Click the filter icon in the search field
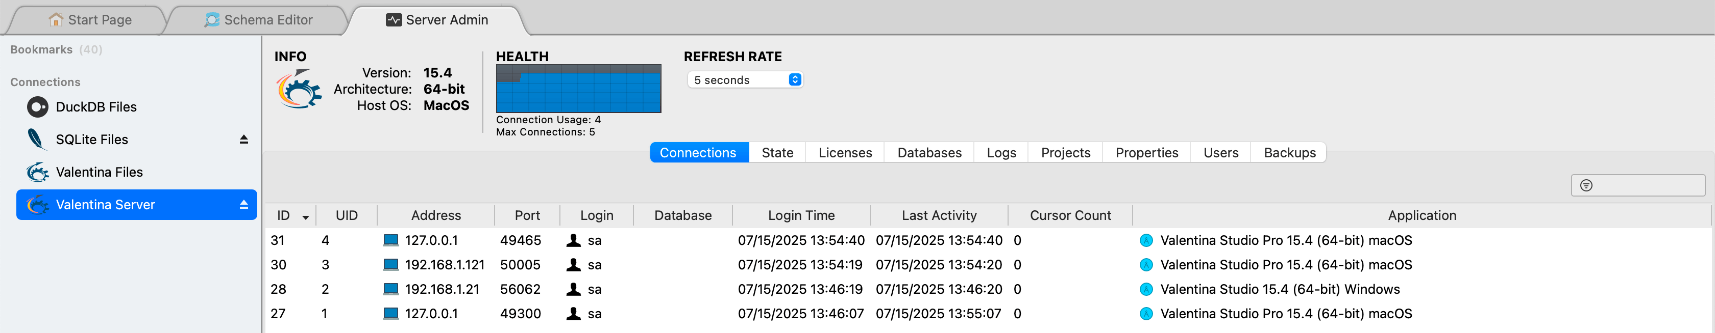Viewport: 1715px width, 333px height. coord(1586,185)
